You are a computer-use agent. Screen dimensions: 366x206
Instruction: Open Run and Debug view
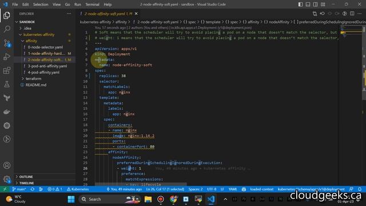[7, 57]
